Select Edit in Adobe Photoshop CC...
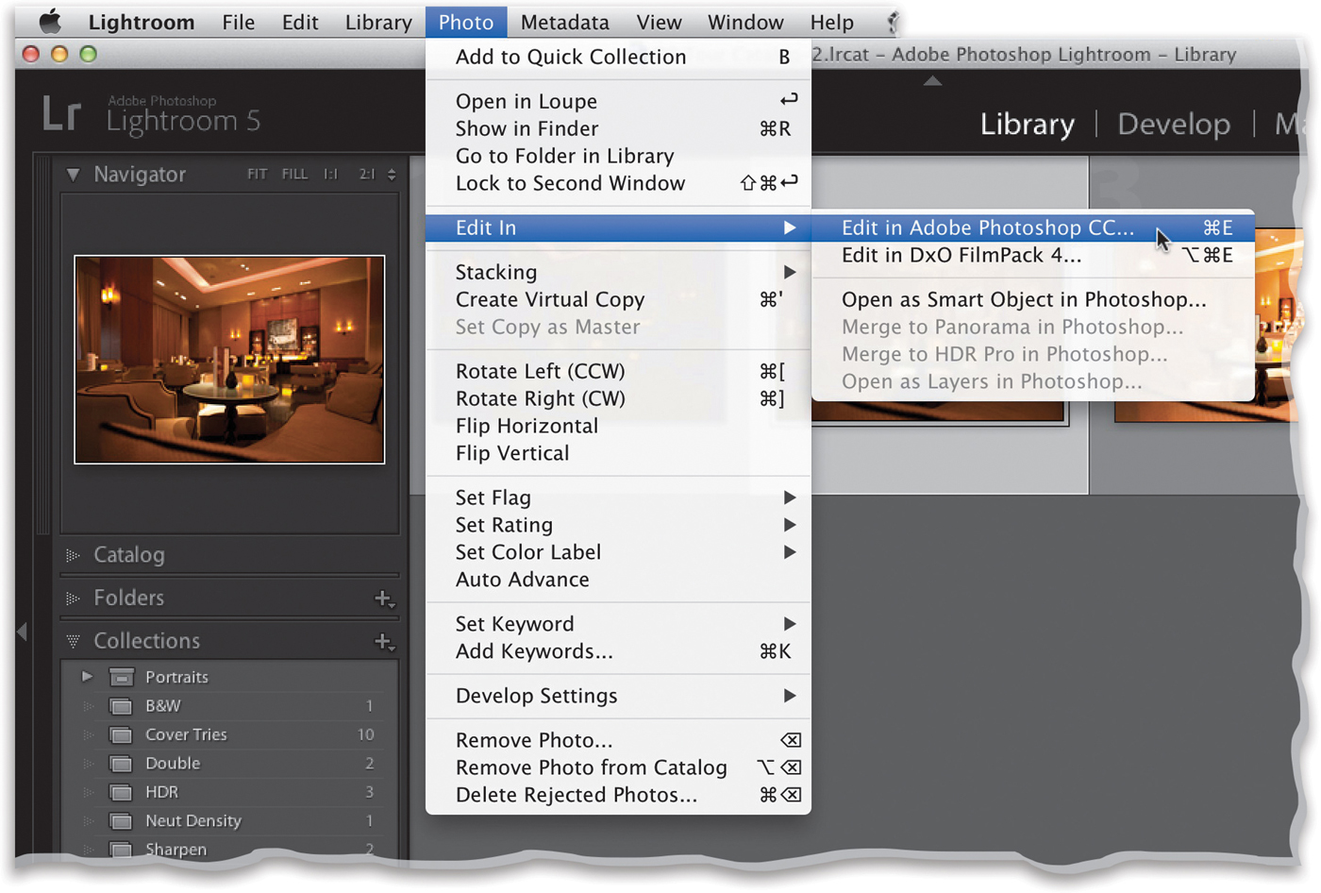 pyautogui.click(x=1033, y=227)
